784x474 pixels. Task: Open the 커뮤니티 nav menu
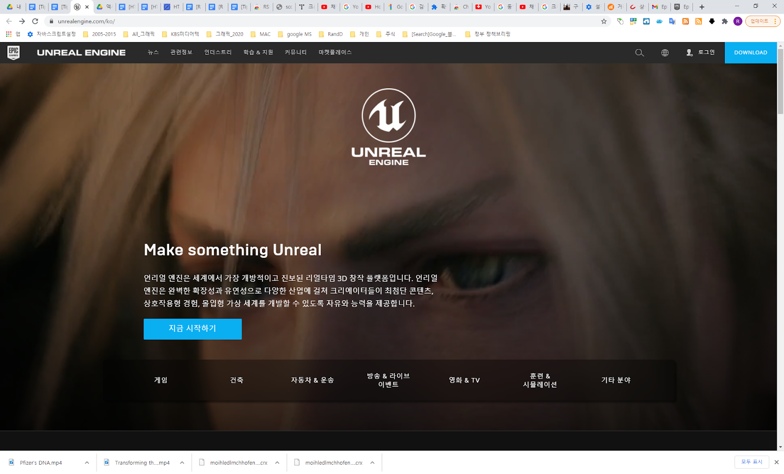tap(296, 52)
